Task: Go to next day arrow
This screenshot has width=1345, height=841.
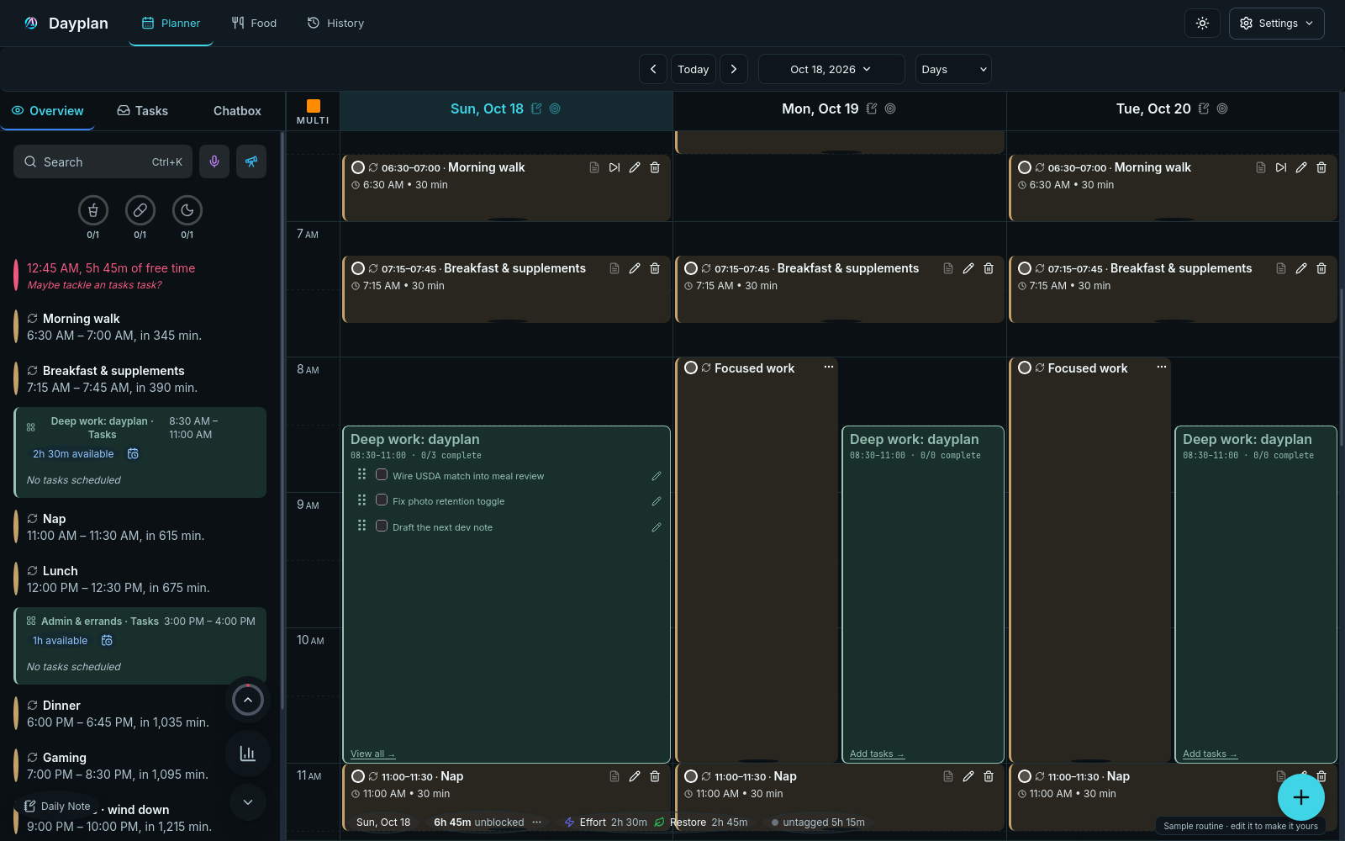Action: click(x=734, y=69)
